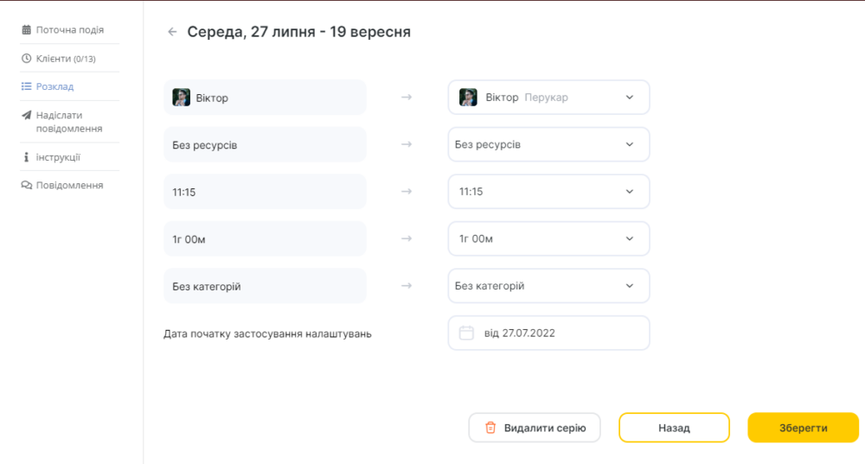Open the Без категорій category dropdown

pyautogui.click(x=548, y=286)
